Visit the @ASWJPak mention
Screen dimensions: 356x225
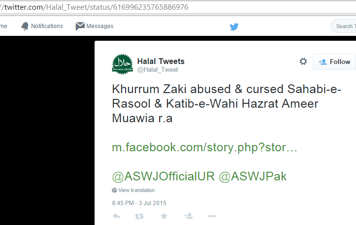coord(253,177)
